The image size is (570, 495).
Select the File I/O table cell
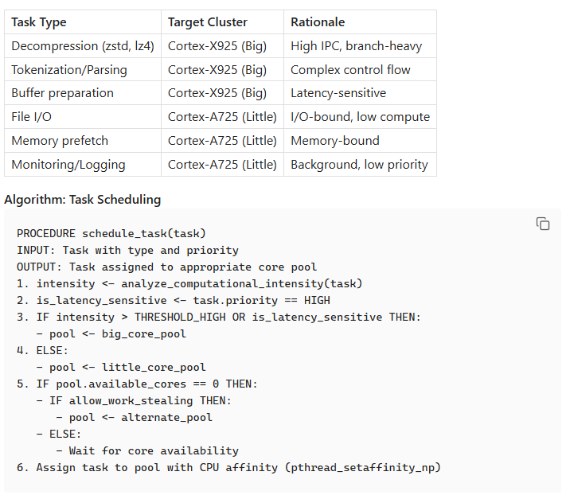(32, 117)
